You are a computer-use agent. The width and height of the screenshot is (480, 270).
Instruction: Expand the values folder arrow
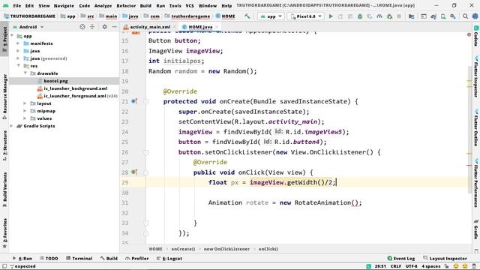25,118
